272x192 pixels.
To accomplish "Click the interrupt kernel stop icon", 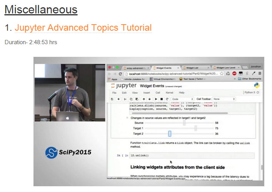I will click(162, 99).
